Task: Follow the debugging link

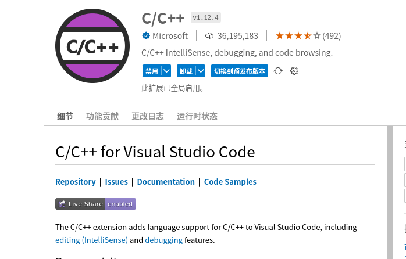Action: tap(164, 240)
